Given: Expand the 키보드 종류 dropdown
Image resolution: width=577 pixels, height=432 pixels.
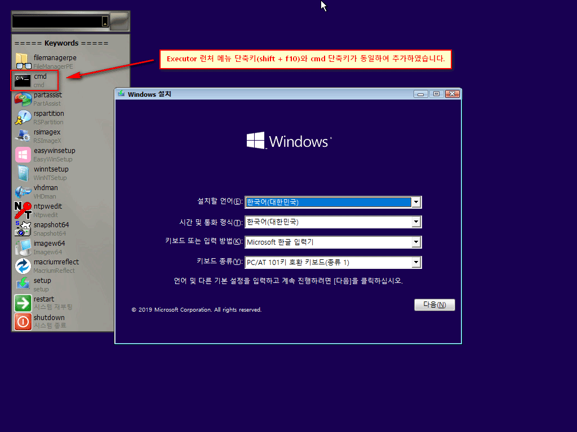Looking at the screenshot, I should pos(416,262).
